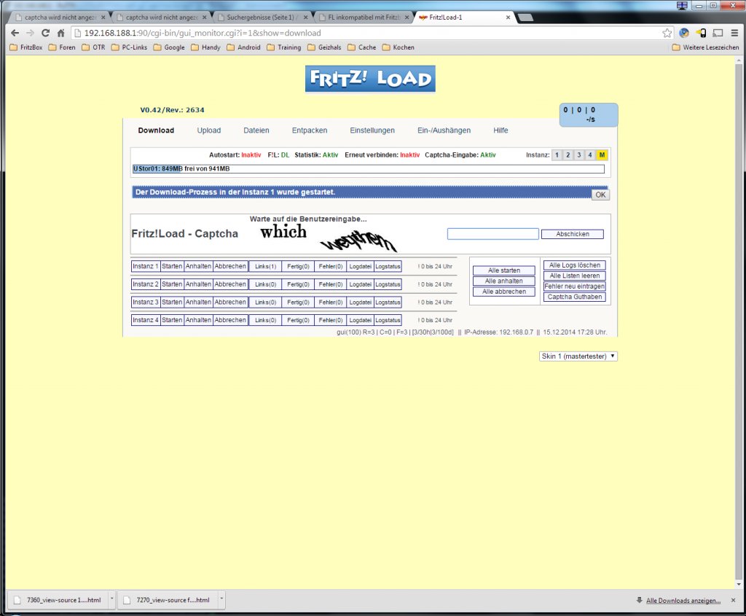This screenshot has width=746, height=616.
Task: Open the Geizhals bookmark folder
Action: pos(324,47)
